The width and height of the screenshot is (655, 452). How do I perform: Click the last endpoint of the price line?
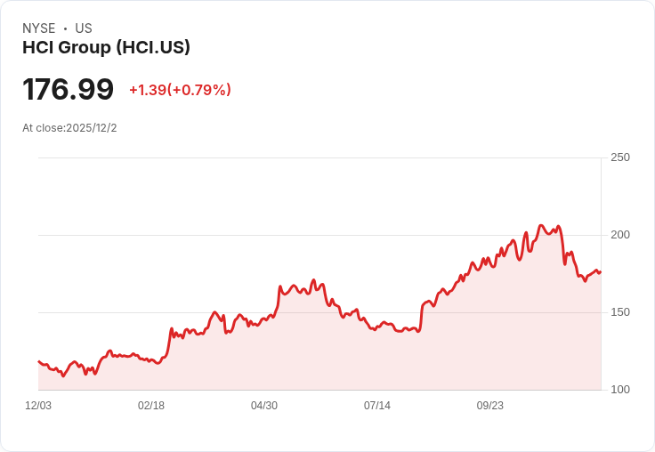click(x=600, y=271)
